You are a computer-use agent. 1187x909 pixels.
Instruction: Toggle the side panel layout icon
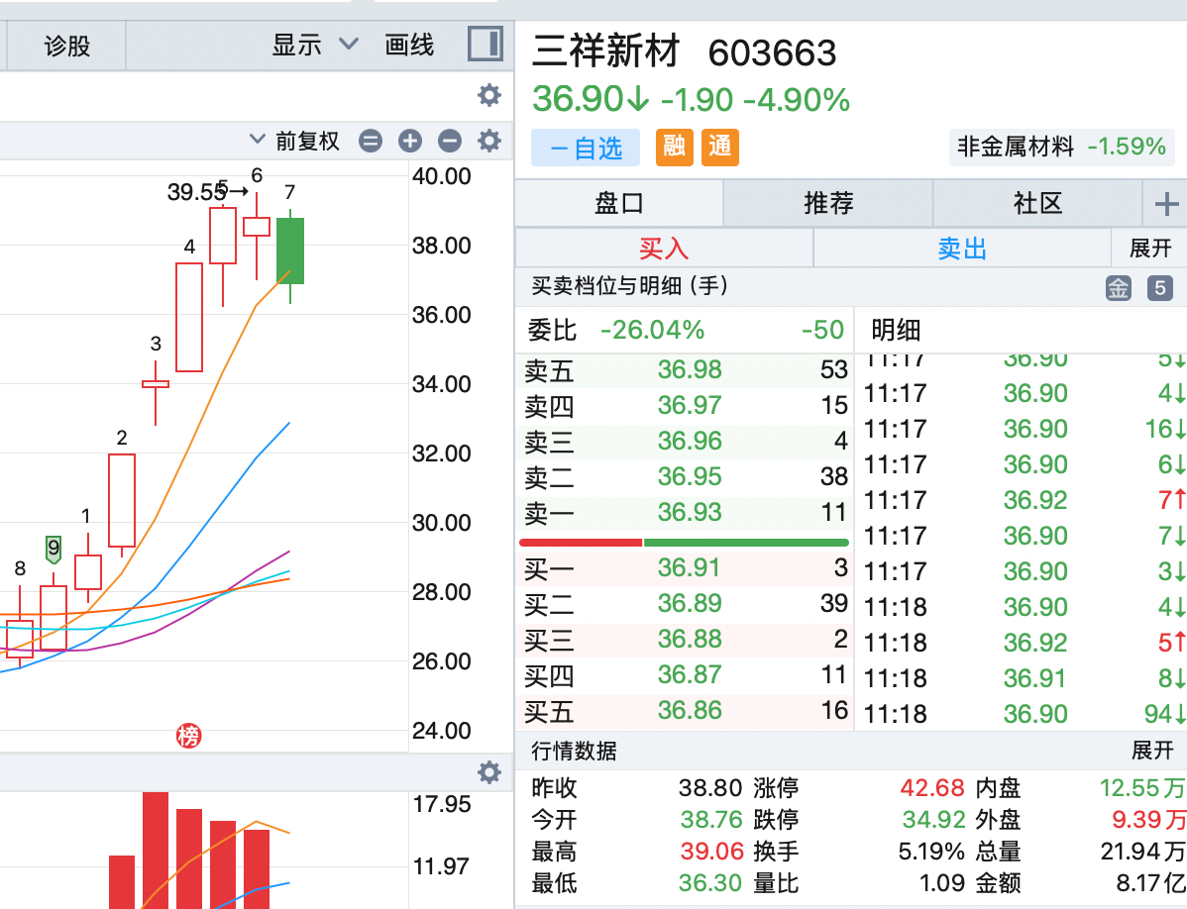[486, 44]
